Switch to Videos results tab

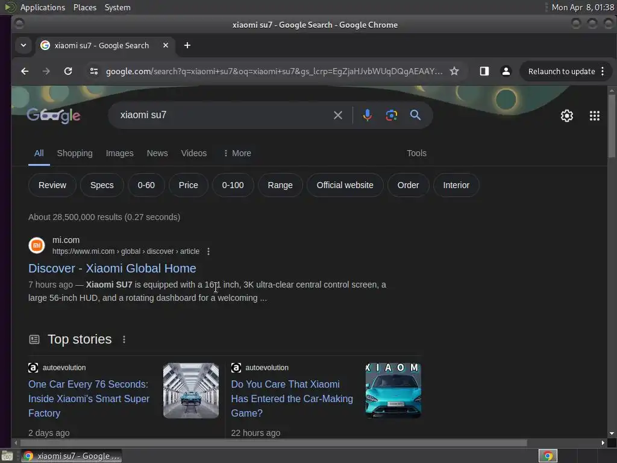[193, 153]
